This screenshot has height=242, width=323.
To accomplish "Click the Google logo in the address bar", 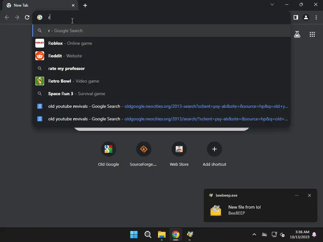I will pyautogui.click(x=40, y=17).
